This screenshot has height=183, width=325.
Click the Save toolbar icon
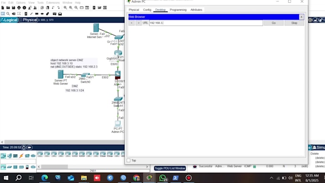[x=13, y=8]
